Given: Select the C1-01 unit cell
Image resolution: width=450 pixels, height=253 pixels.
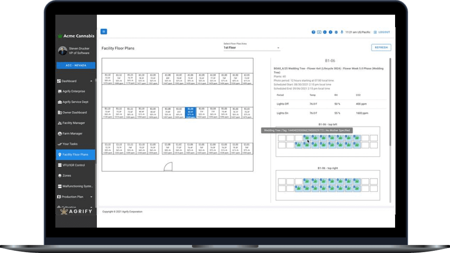Looking at the screenshot, I should (x=247, y=148).
